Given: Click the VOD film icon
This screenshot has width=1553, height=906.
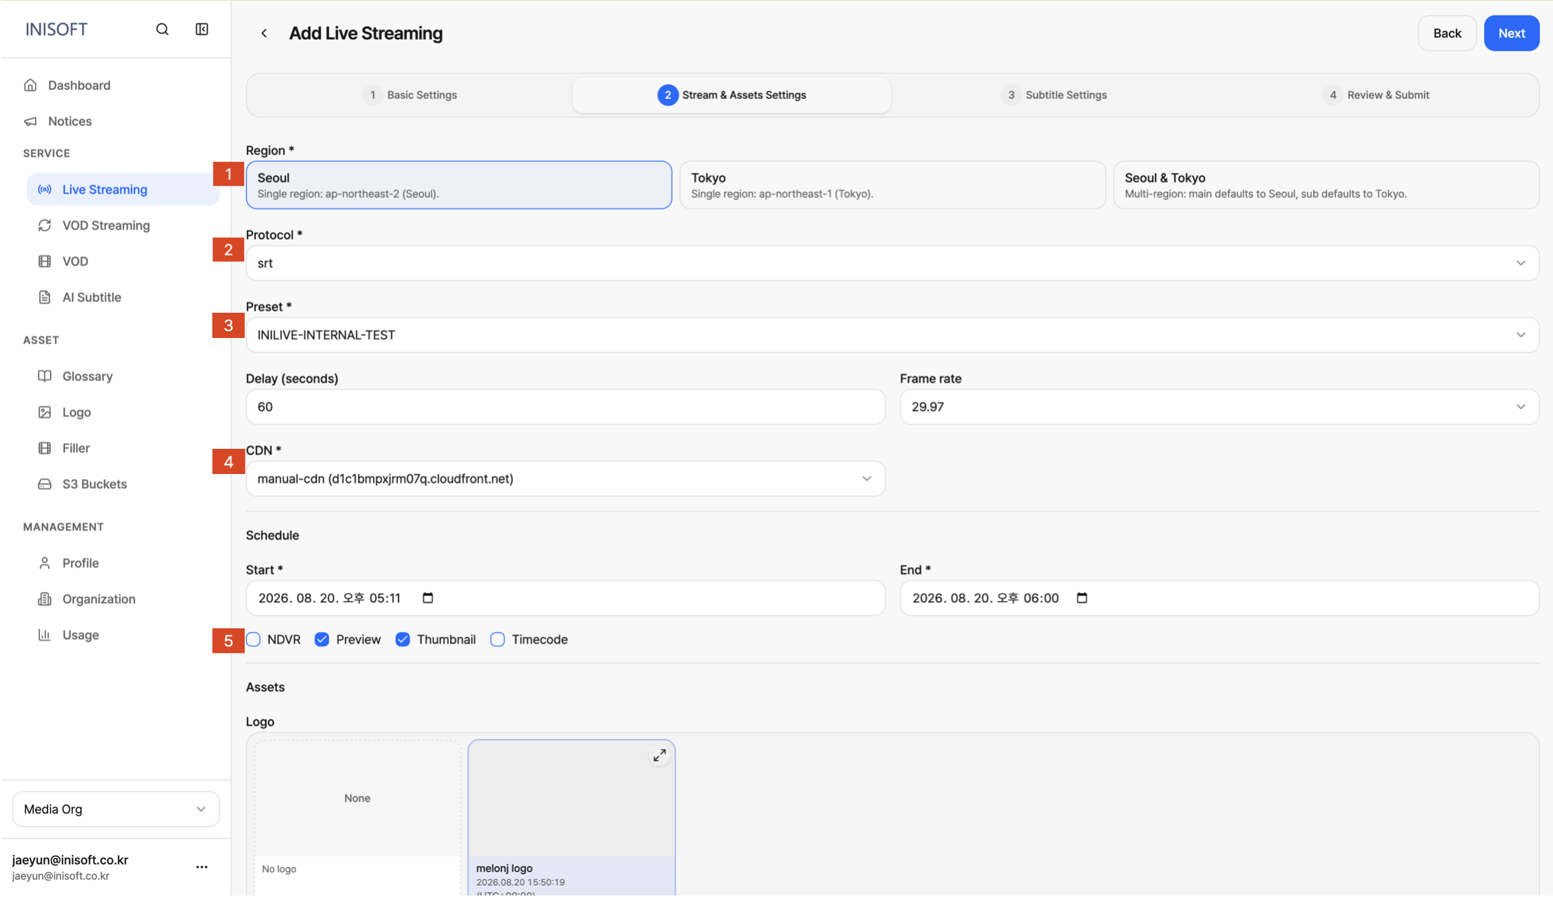Looking at the screenshot, I should click(x=45, y=262).
